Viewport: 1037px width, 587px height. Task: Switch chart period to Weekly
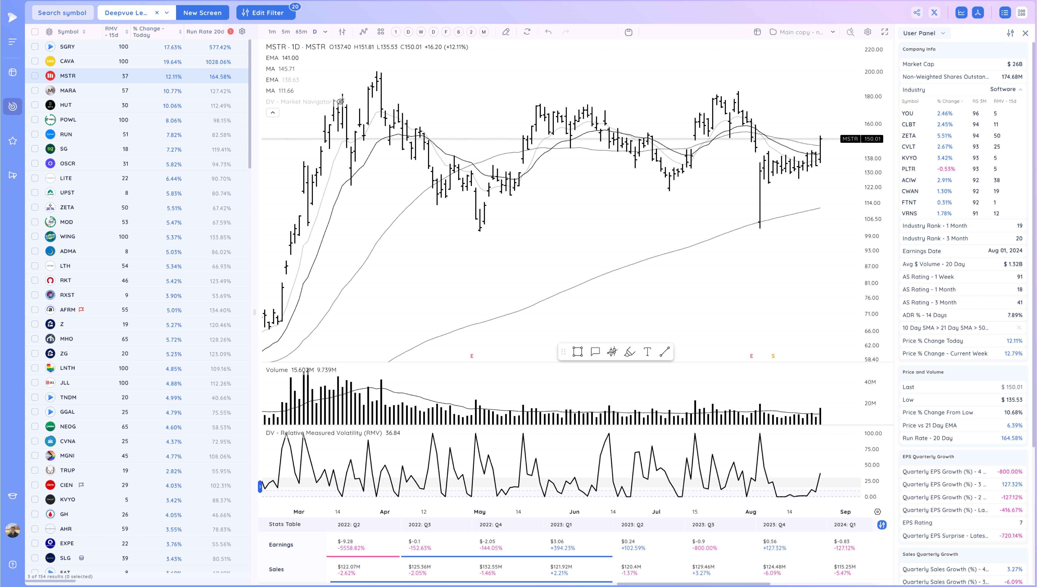coord(421,32)
